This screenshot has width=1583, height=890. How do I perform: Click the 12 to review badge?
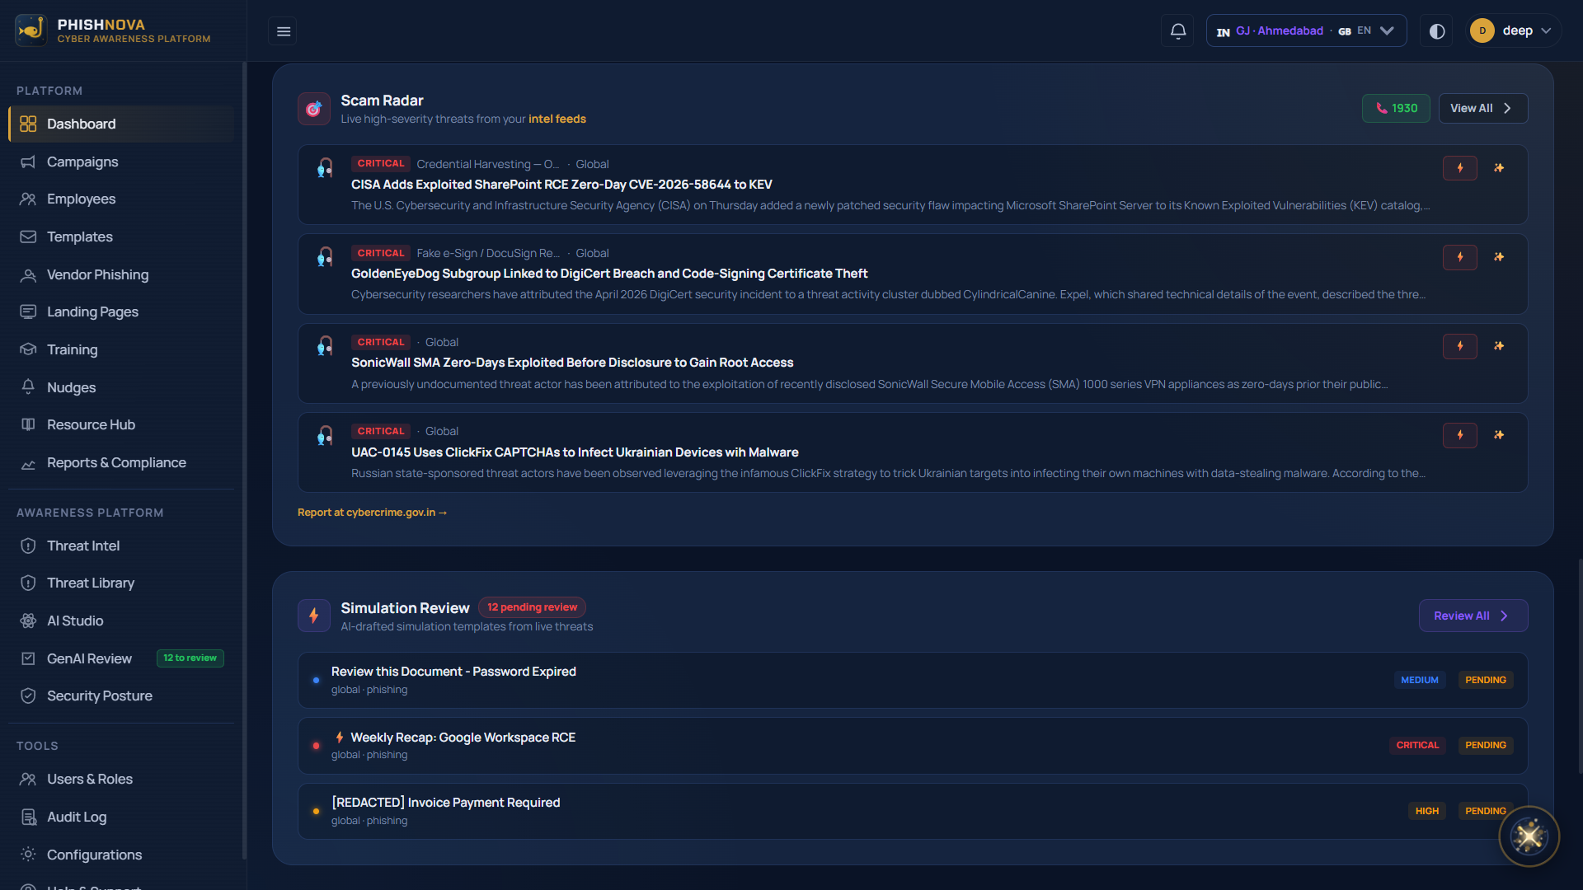click(x=190, y=658)
